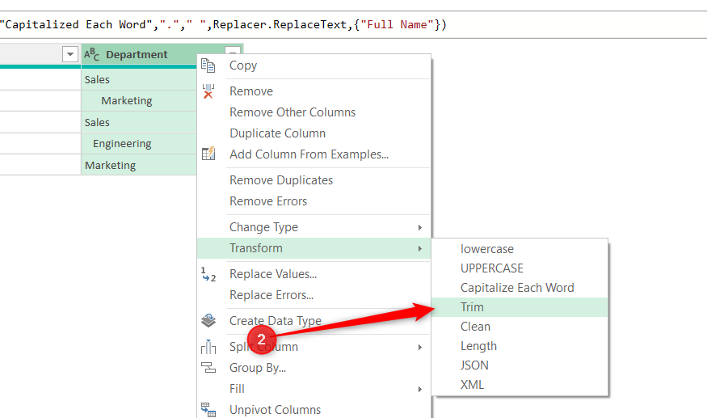Click the last Marketing cell in the Department column
This screenshot has height=418, width=707.
(x=139, y=165)
